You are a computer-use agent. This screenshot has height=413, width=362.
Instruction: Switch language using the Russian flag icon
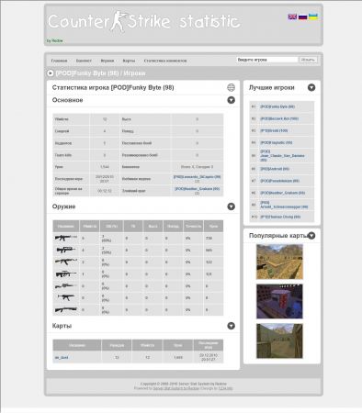coord(302,17)
